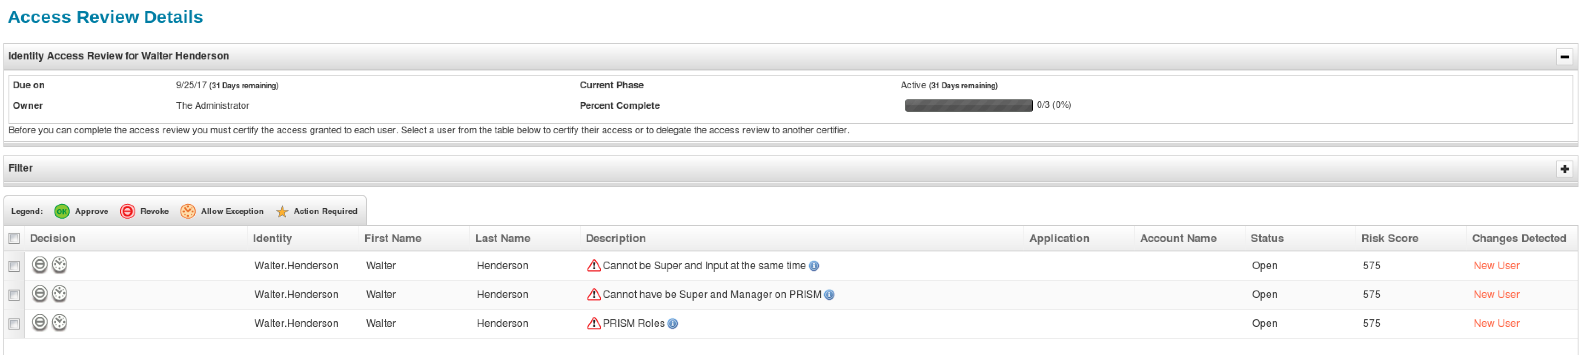The width and height of the screenshot is (1587, 355).
Task: Click Revoke icon for Super and Input row
Action: tap(40, 265)
